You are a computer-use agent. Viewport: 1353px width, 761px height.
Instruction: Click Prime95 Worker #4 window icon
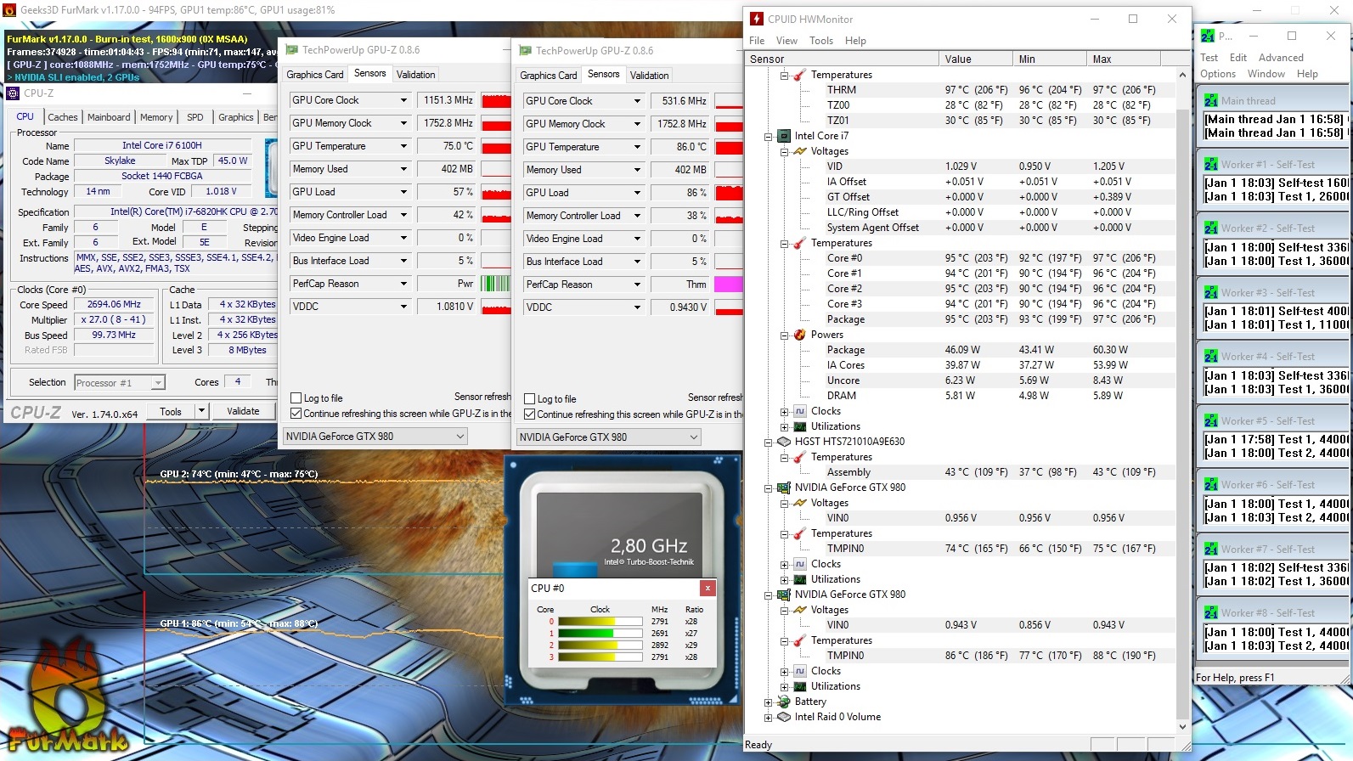tap(1210, 357)
